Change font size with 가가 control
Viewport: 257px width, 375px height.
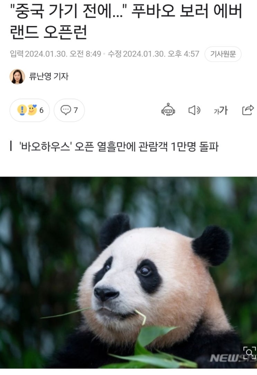(221, 110)
